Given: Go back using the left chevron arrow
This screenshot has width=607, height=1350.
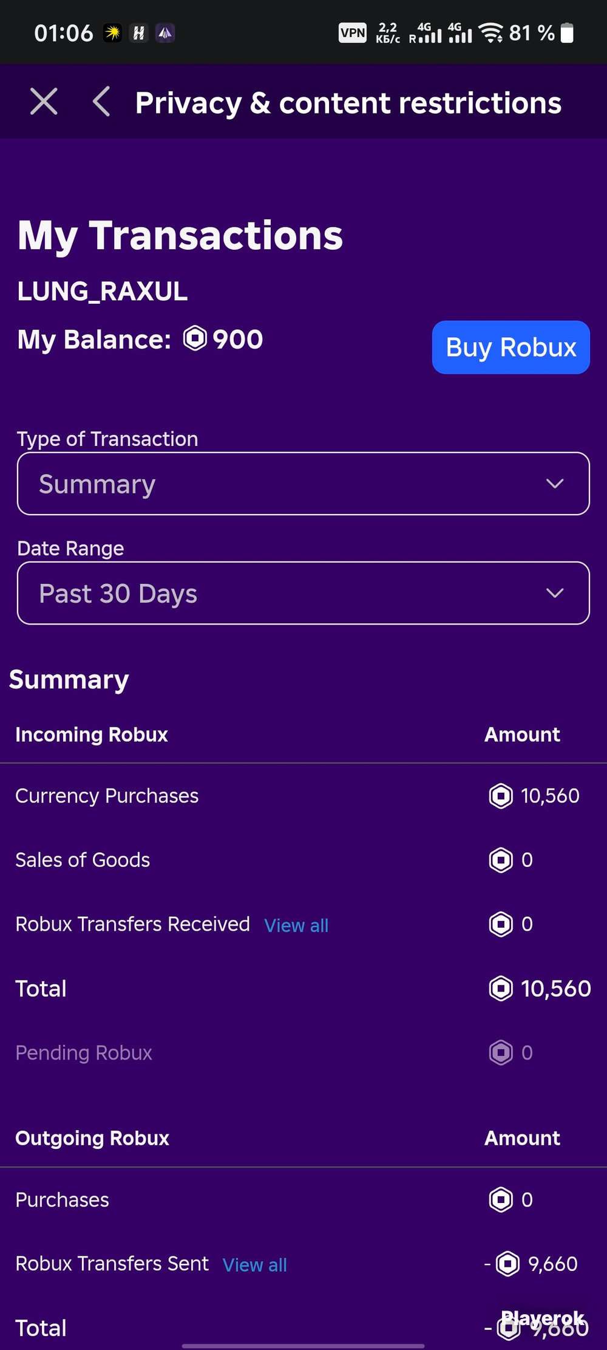Looking at the screenshot, I should 101,101.
